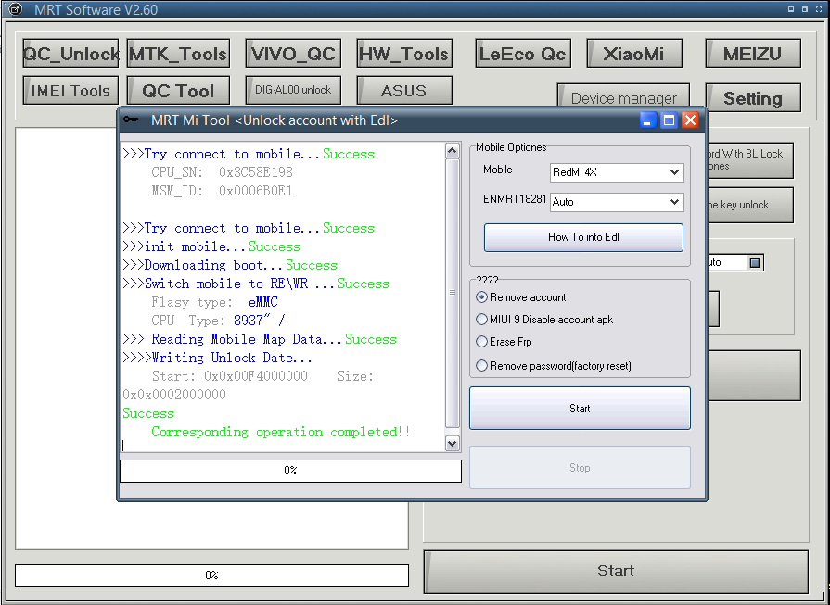
Task: Open the QC_Unlock tool tab
Action: coord(70,54)
